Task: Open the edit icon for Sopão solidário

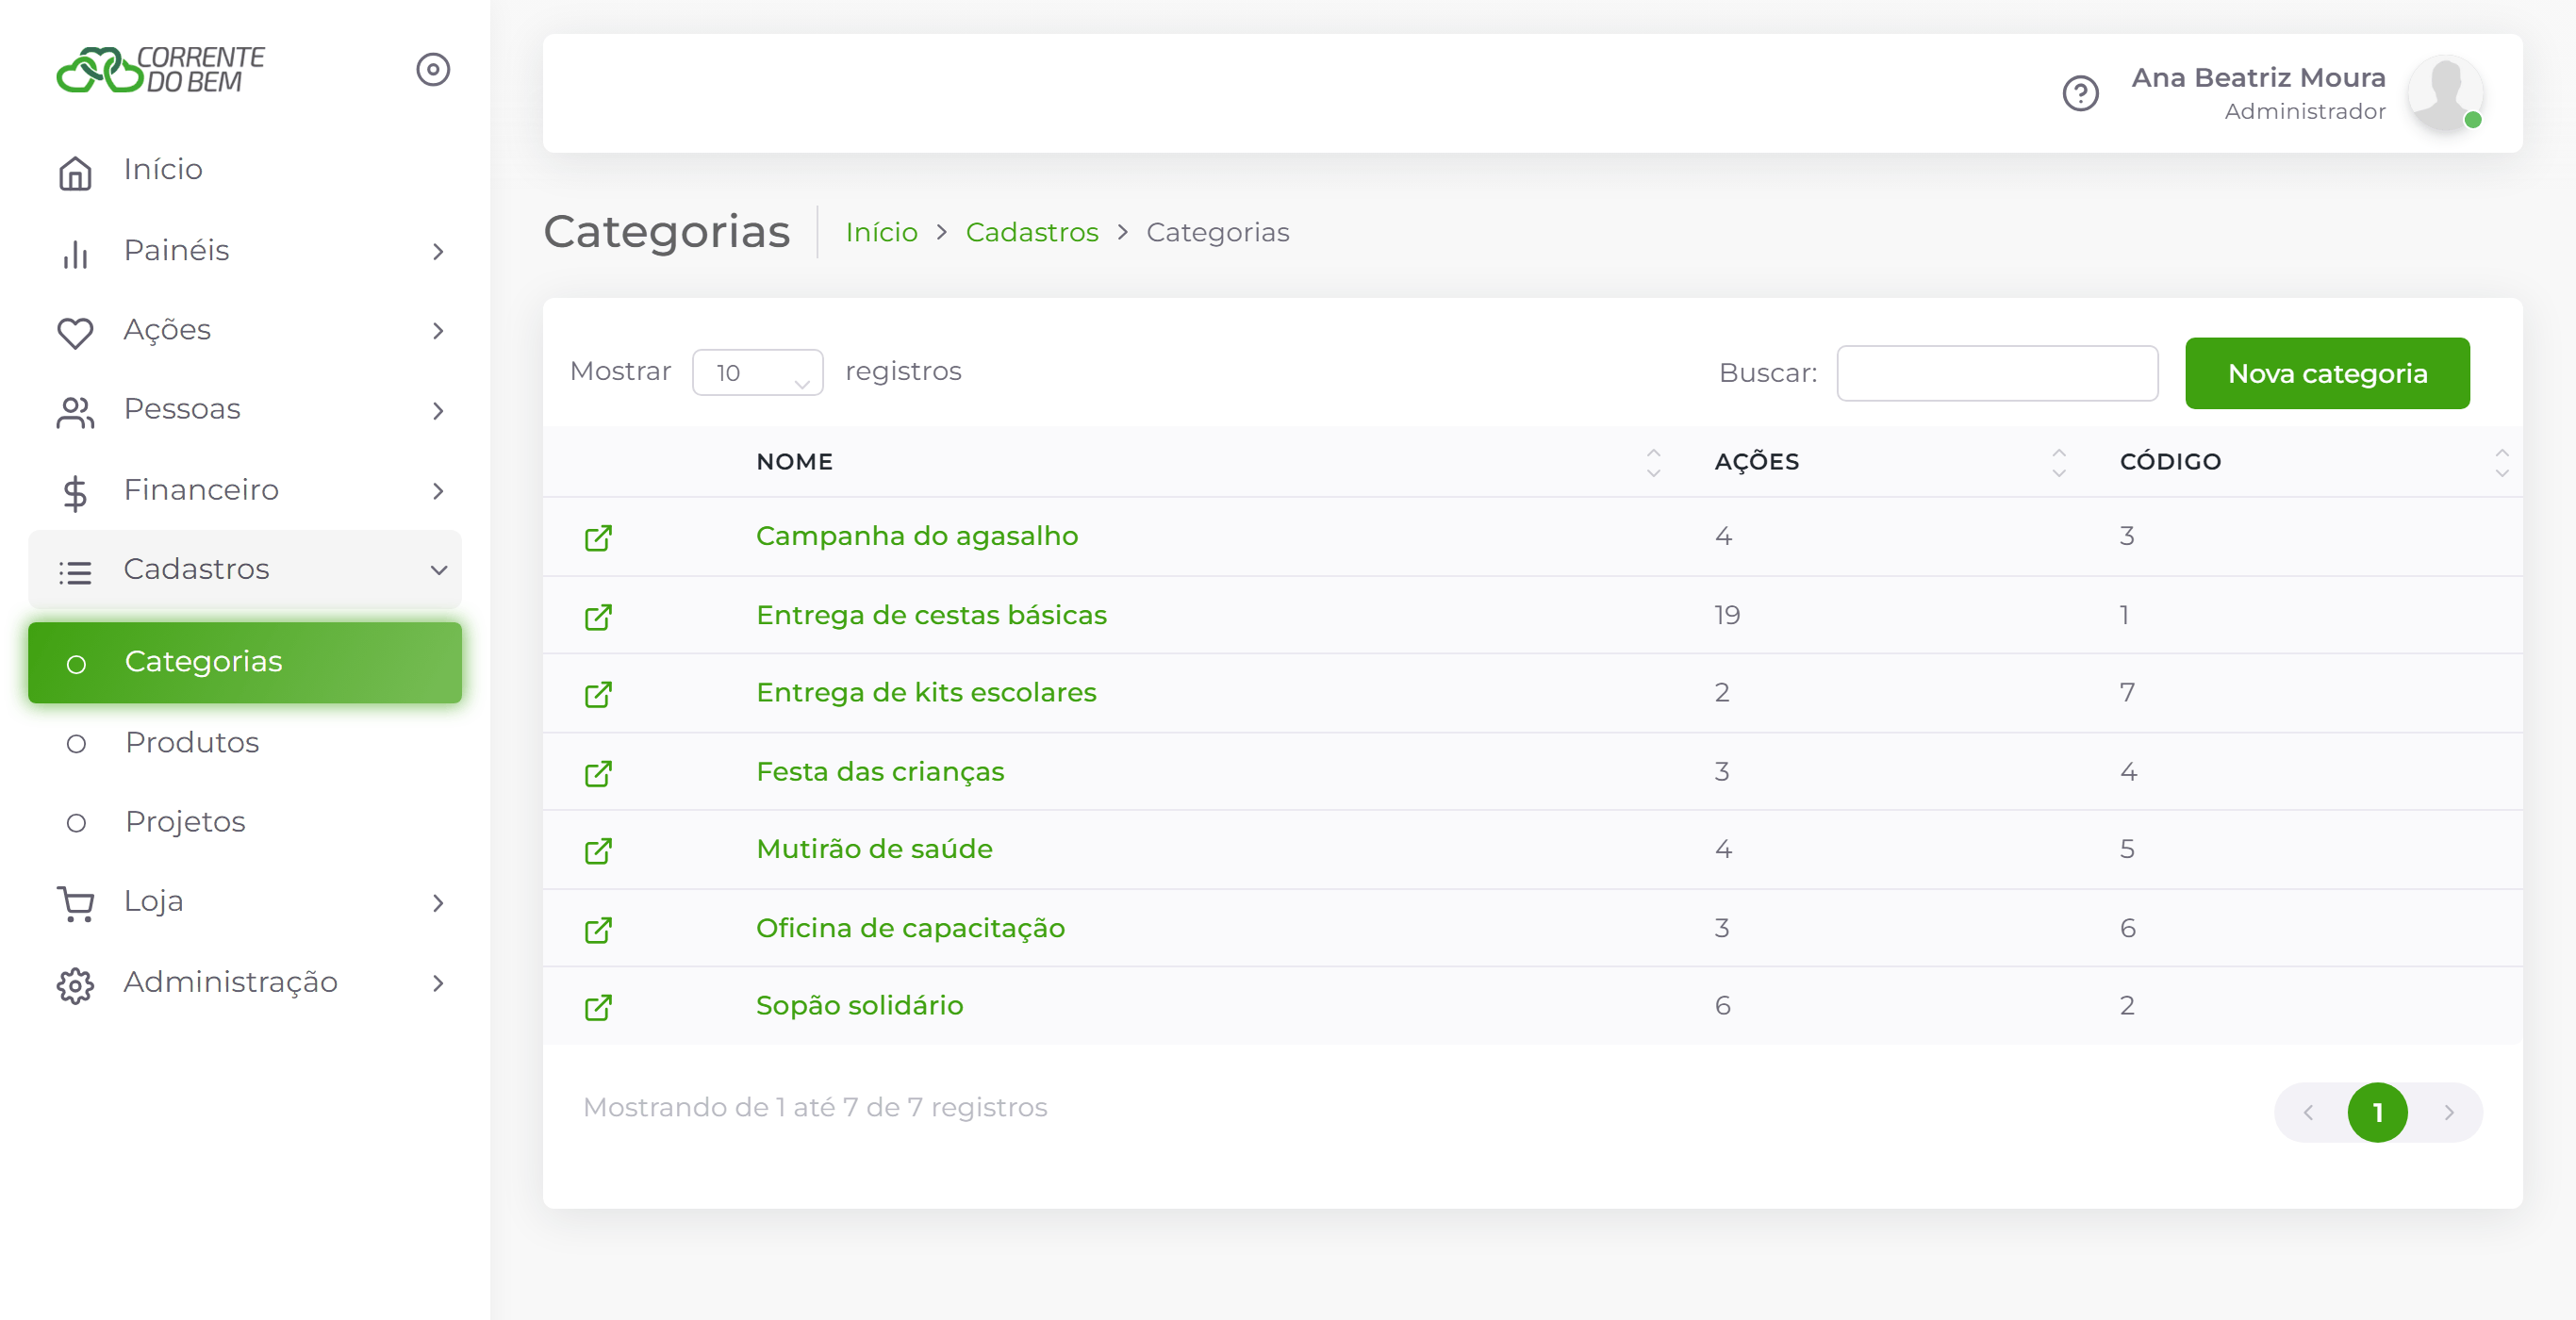Action: pos(598,1006)
